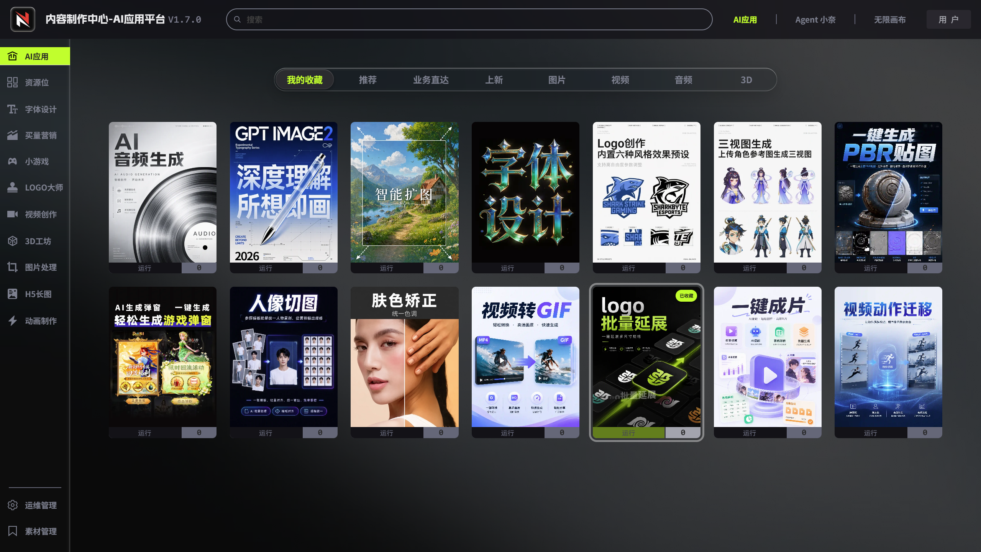
Task: Click the H5长图 image icon
Action: [12, 294]
